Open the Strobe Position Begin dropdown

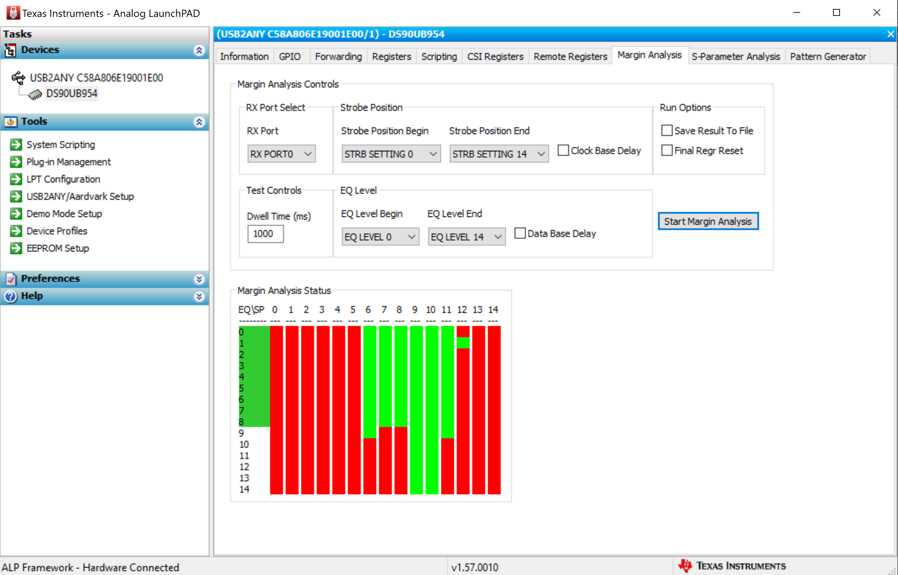[391, 153]
